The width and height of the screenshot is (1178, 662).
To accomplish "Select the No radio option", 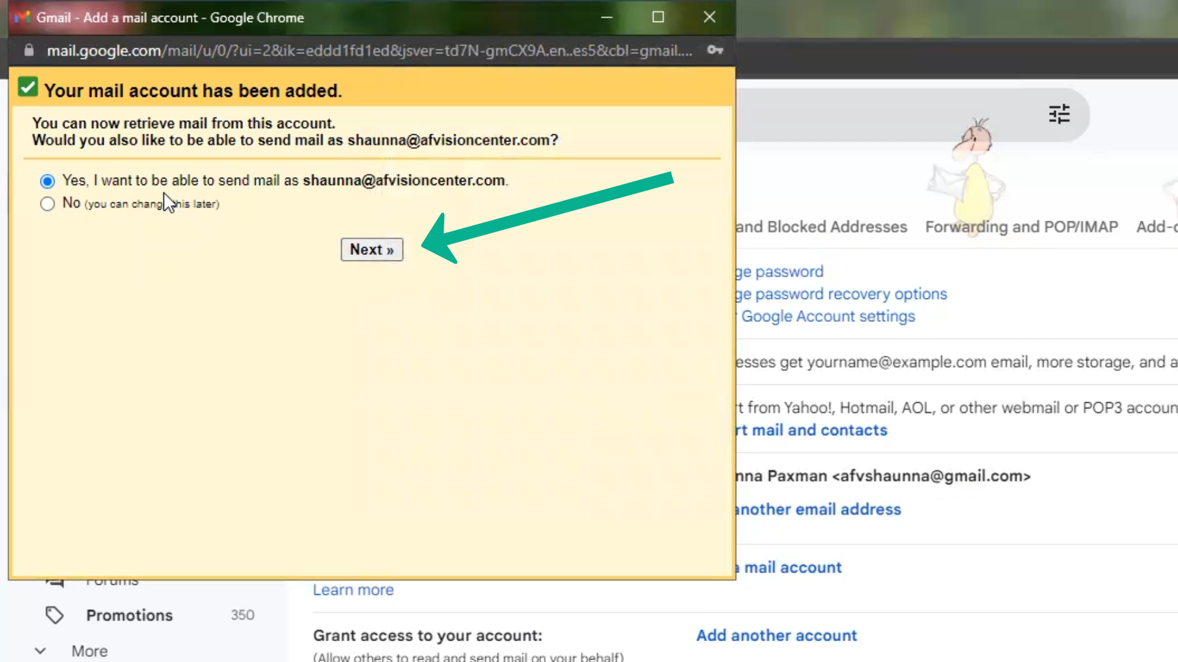I will point(47,204).
